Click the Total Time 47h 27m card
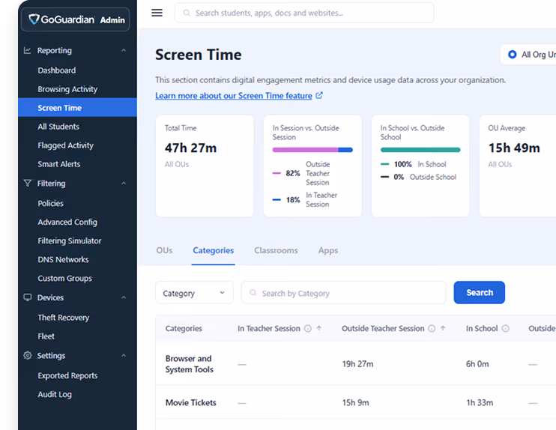Image resolution: width=556 pixels, height=430 pixels. [205, 166]
